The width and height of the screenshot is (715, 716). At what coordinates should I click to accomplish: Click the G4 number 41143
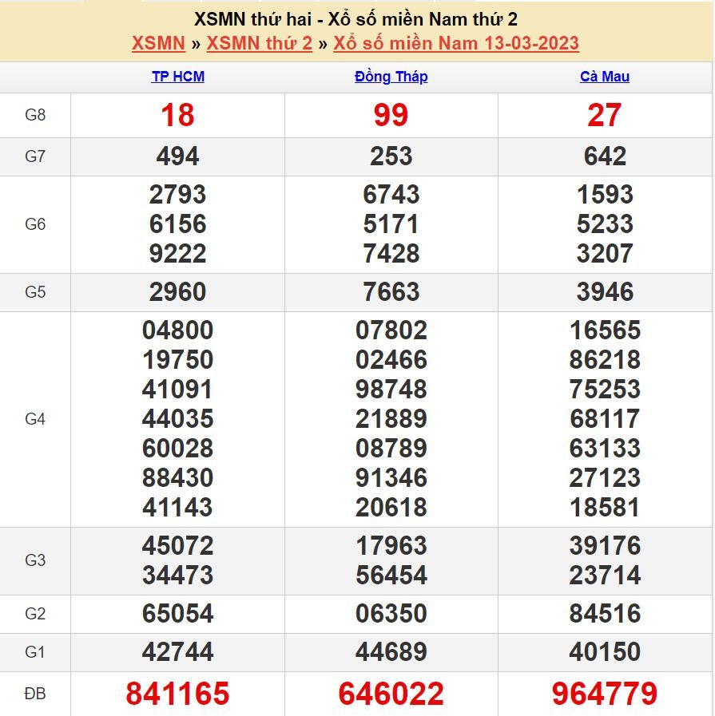click(177, 508)
